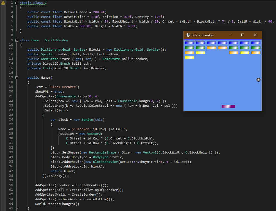Click 'RectangleShape' on line 33
The image size is (276, 211).
102,153
